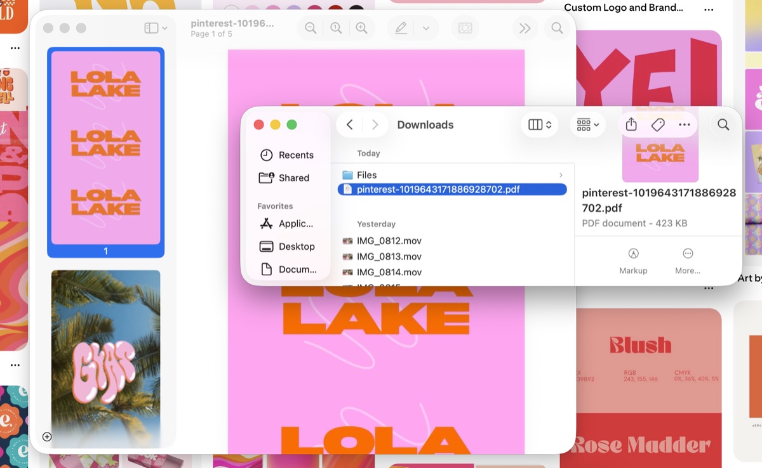The image size is (762, 468).
Task: Click the 'Page 1 of 5' title in Preview
Action: tap(211, 34)
